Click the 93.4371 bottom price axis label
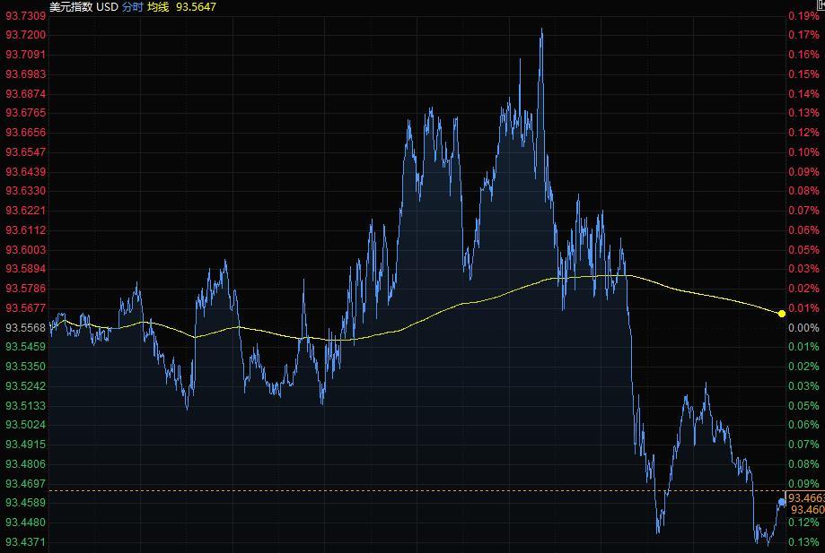Viewport: 825px width, 553px height. (x=26, y=542)
